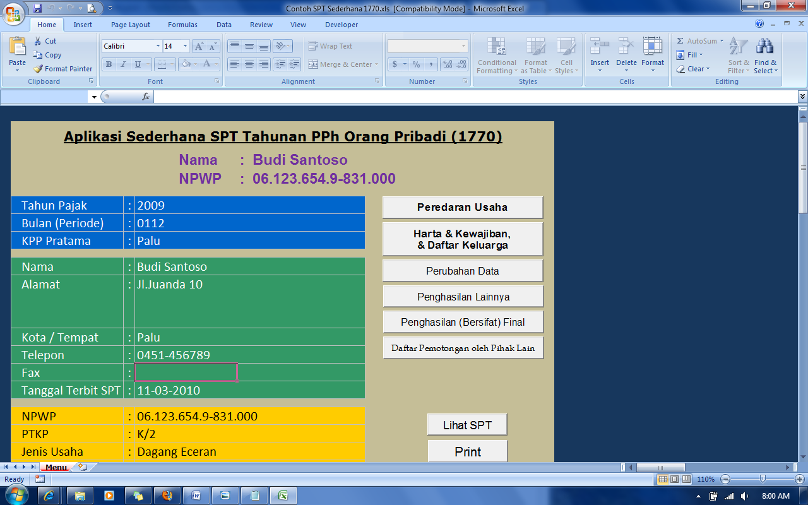Screen dimensions: 808x505
Task: Open the Format Painter tool
Action: click(x=62, y=69)
